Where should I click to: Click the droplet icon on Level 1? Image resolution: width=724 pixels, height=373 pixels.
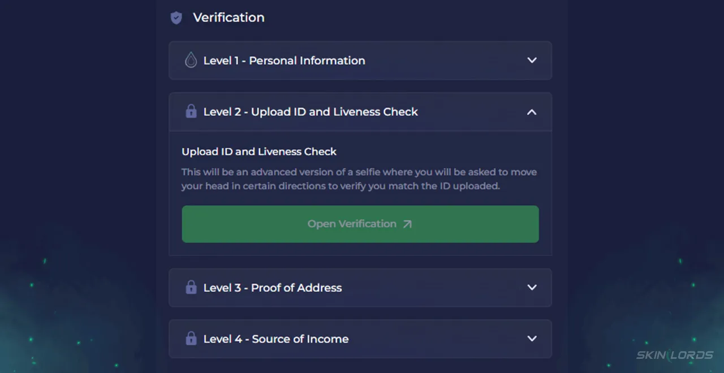tap(191, 60)
